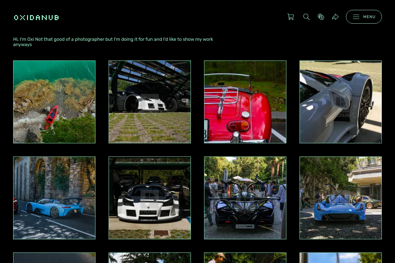
Task: Open the red classic car rear photo
Action: 245,102
